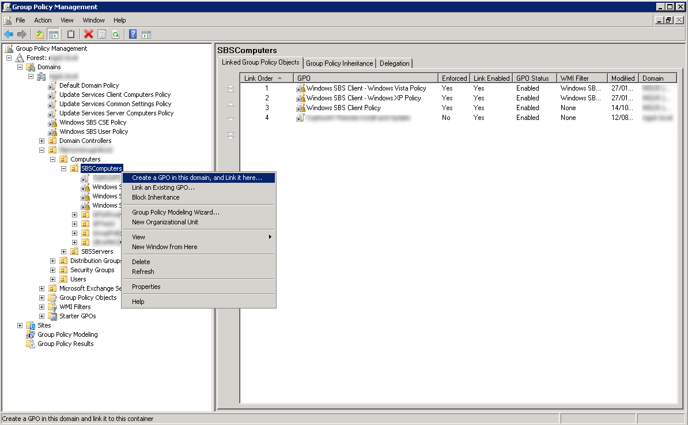
Task: Expand the Users OU
Action: pyautogui.click(x=52, y=279)
